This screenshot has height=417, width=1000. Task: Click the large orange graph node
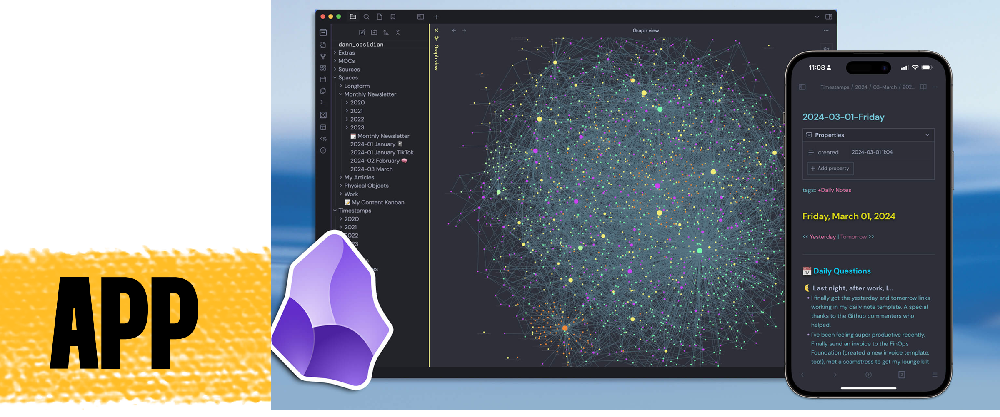coord(565,328)
